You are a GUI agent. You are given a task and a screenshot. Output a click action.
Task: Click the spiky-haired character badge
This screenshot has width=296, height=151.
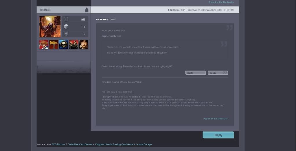pos(44,44)
